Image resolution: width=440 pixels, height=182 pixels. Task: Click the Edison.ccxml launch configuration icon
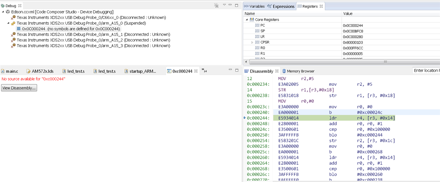pos(8,12)
